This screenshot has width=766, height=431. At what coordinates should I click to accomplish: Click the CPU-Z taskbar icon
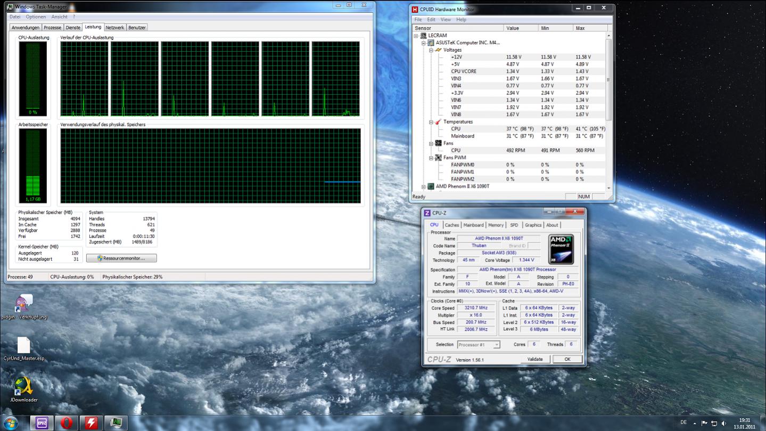tap(42, 423)
